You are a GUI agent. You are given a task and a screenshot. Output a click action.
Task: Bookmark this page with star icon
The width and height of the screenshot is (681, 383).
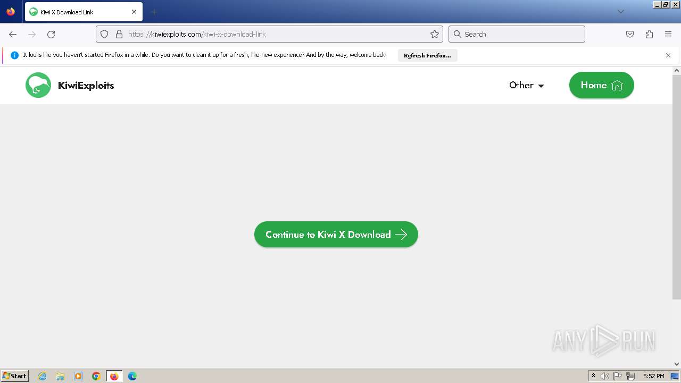coord(435,34)
